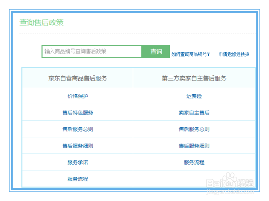The height and width of the screenshot is (201, 269).
Task: Open the 如何查询商品编号？ help link
Action: (190, 54)
